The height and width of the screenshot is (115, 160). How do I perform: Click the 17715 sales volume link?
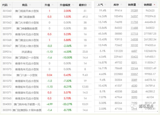pos(134,34)
